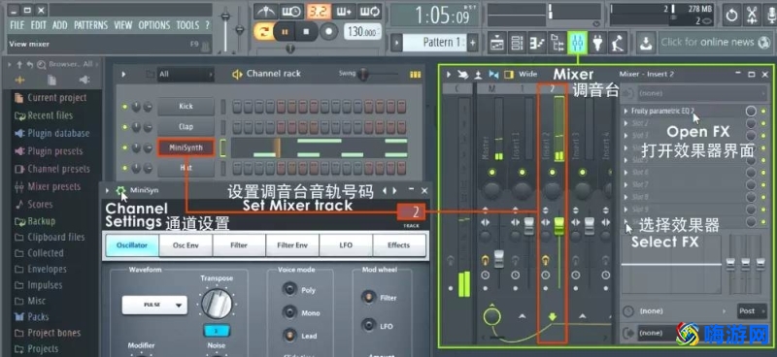Click the stop button

click(306, 32)
